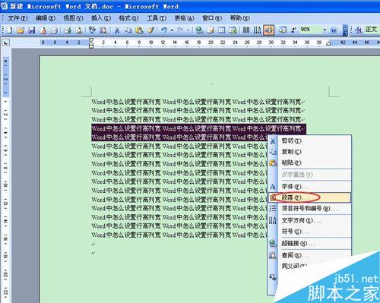Click the right indent marker on ruler
380x303 pixels.
click(328, 43)
